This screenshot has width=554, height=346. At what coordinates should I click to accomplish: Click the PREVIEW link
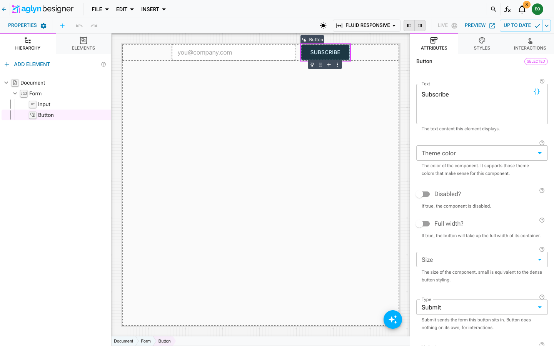[480, 25]
